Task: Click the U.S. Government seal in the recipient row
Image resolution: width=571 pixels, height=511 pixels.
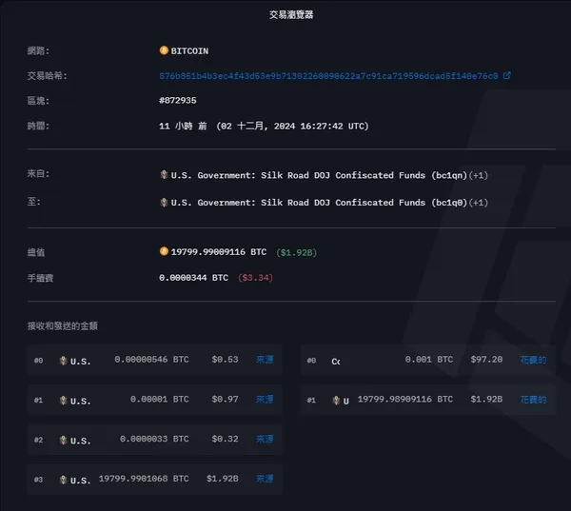Action: (x=164, y=202)
